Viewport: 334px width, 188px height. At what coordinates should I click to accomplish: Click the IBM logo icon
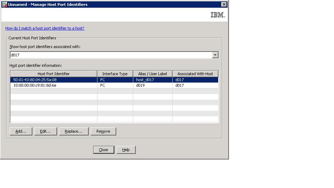[218, 15]
